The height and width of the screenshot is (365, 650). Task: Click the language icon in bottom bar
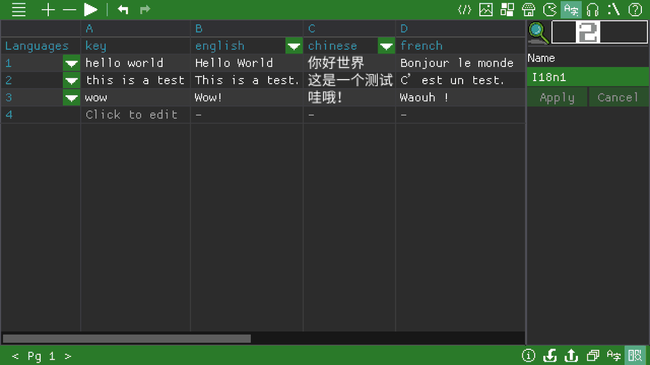(614, 355)
